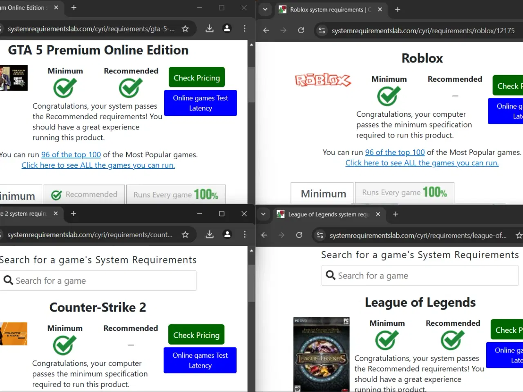Maximize the Counter-Strike 2 browser window

pos(221,213)
